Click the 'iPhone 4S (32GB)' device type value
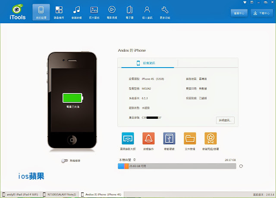Image resolution: width=276 pixels, height=198 pixels. [153, 79]
